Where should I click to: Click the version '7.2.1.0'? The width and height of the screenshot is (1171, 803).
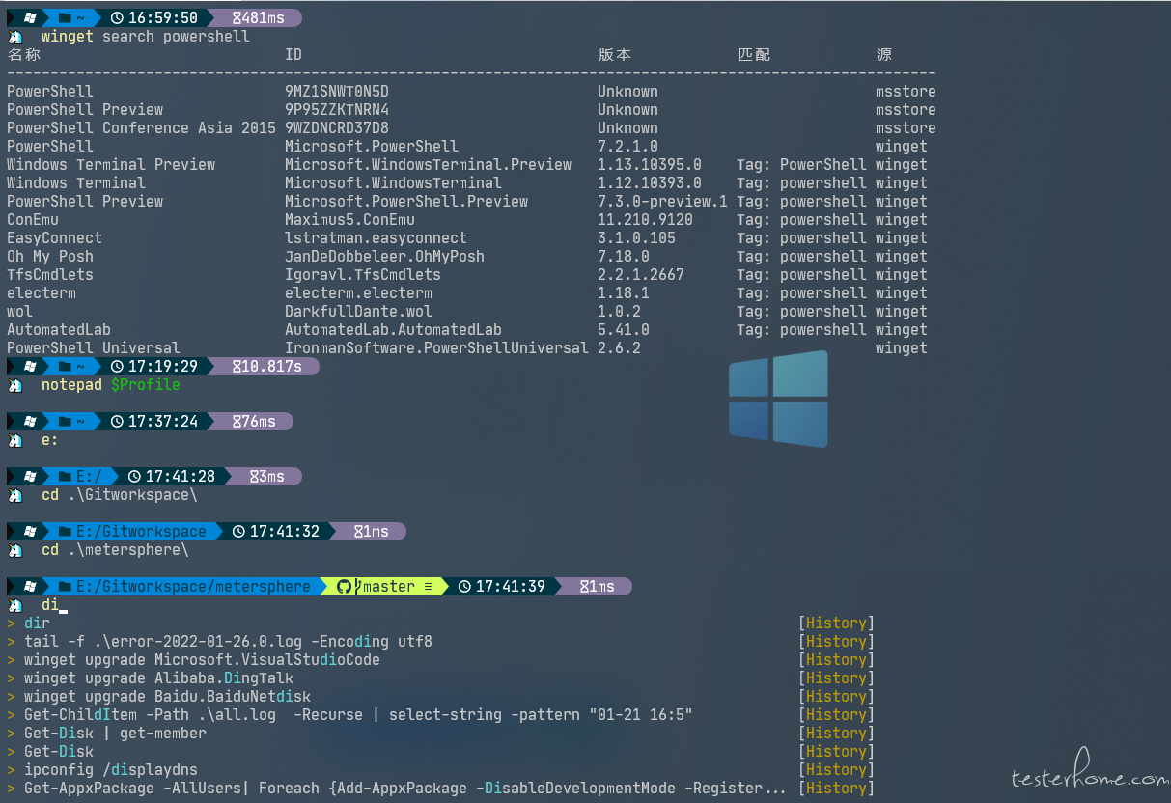(x=627, y=147)
